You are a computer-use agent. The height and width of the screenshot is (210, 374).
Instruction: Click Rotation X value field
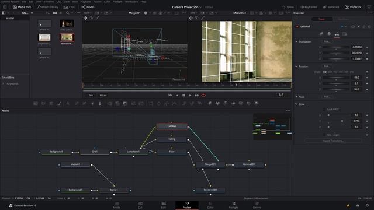click(x=356, y=78)
